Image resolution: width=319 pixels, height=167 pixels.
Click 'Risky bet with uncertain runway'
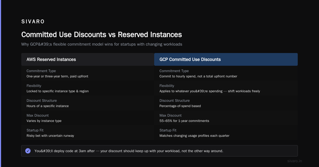pos(50,136)
